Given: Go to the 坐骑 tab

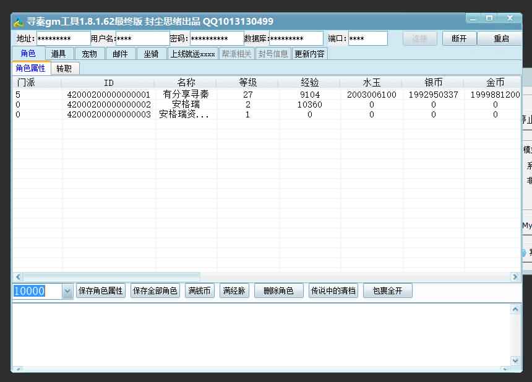Looking at the screenshot, I should 151,54.
